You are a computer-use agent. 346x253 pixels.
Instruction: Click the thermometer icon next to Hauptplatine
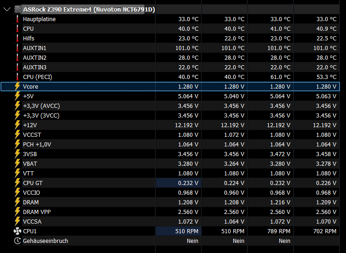click(17, 19)
